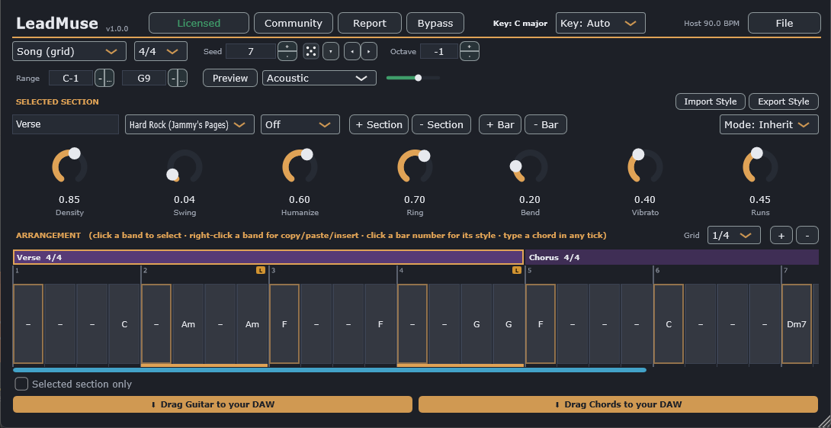This screenshot has height=428, width=831.
Task: Open the Community button
Action: pos(293,24)
